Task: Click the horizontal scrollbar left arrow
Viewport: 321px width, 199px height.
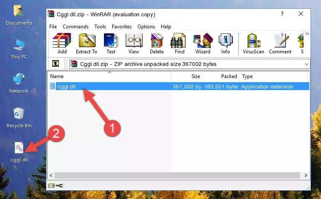Action: (x=51, y=175)
